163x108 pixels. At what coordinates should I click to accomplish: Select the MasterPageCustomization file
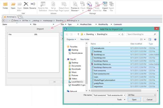click(124, 80)
